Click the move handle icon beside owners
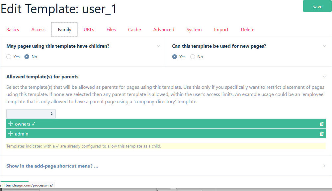The image size is (332, 191). coord(11,124)
